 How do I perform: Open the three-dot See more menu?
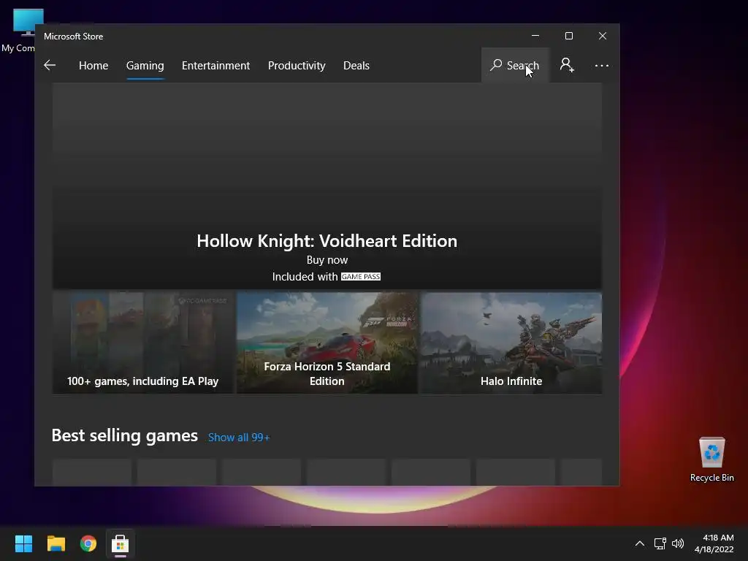coord(602,65)
